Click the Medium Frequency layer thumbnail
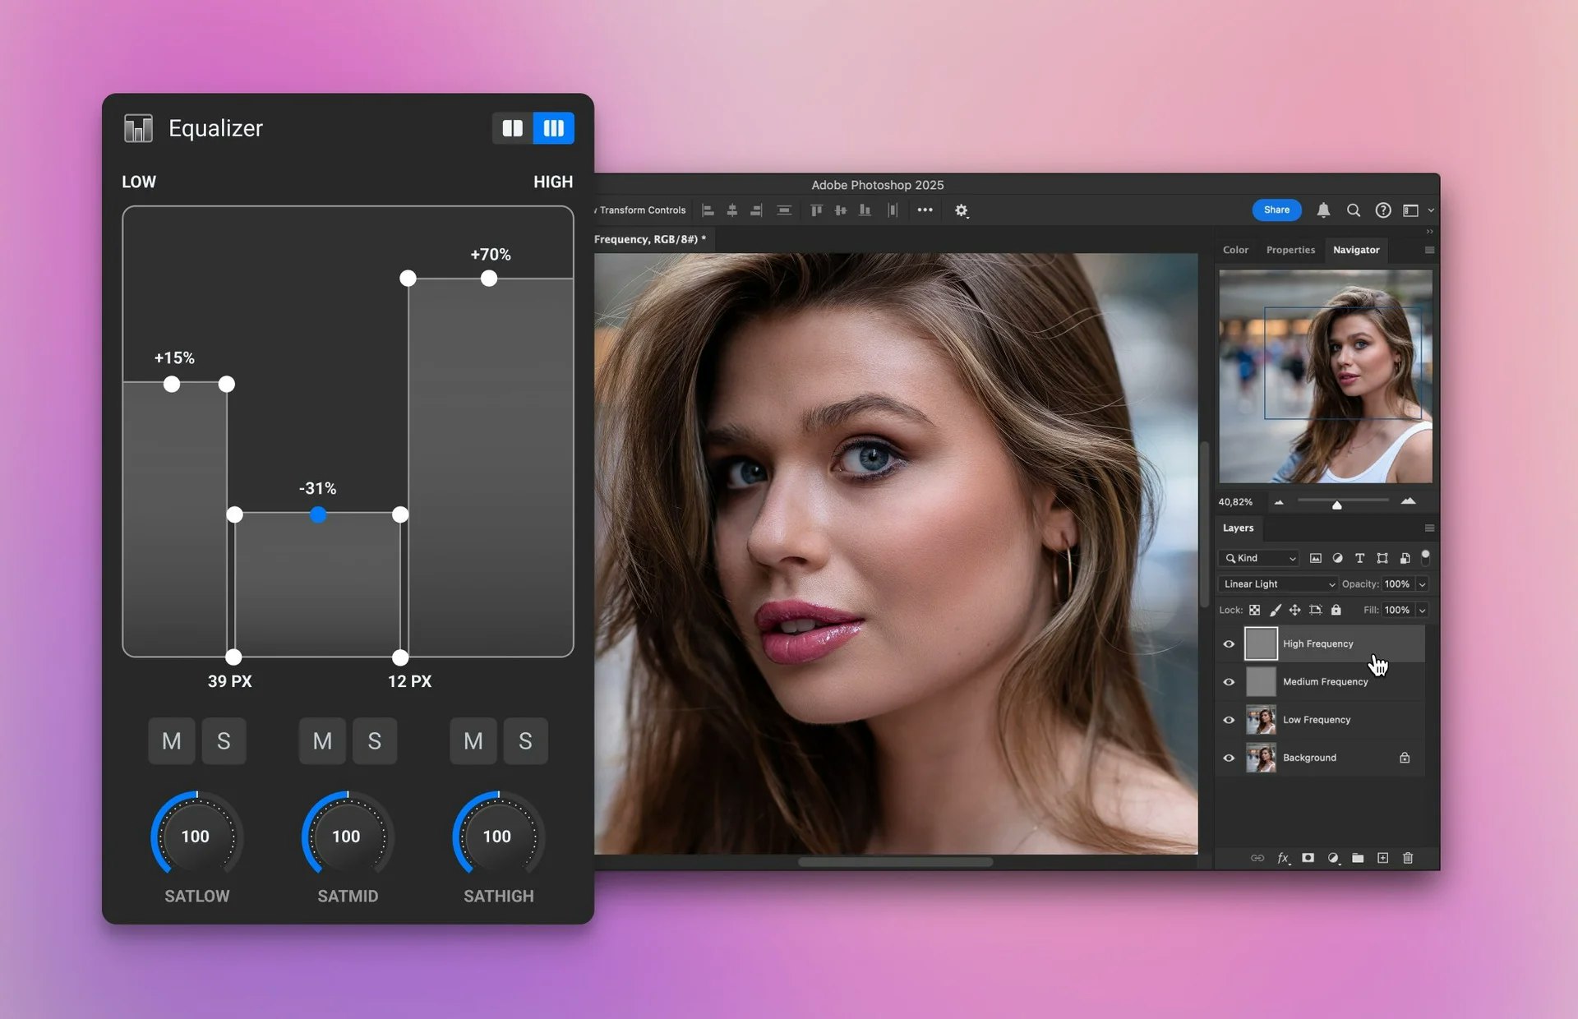Screen dimensions: 1578x1019 click(1262, 681)
